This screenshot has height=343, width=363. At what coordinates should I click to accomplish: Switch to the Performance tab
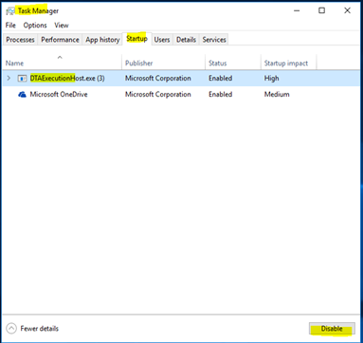[60, 40]
